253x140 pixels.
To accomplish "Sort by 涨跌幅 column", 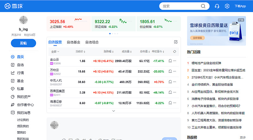I will (108, 52).
